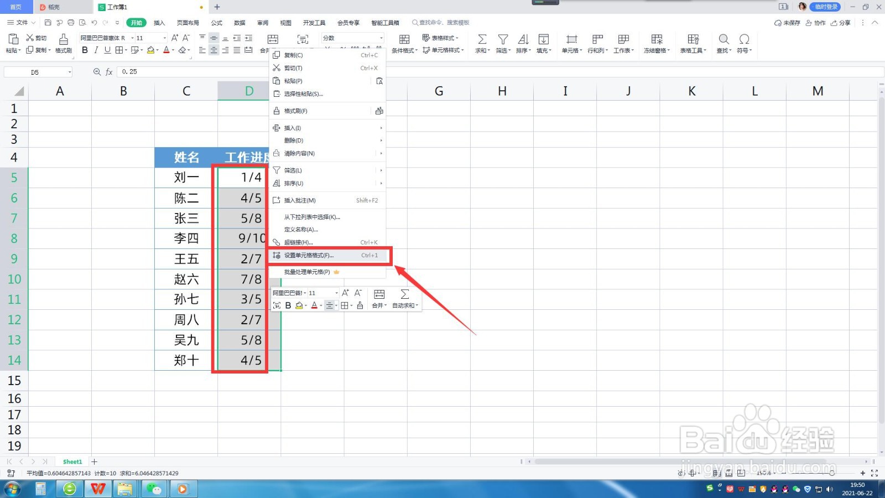Click the decrease font size icon in ribbon
Screen dimensions: 885x498
coord(186,38)
